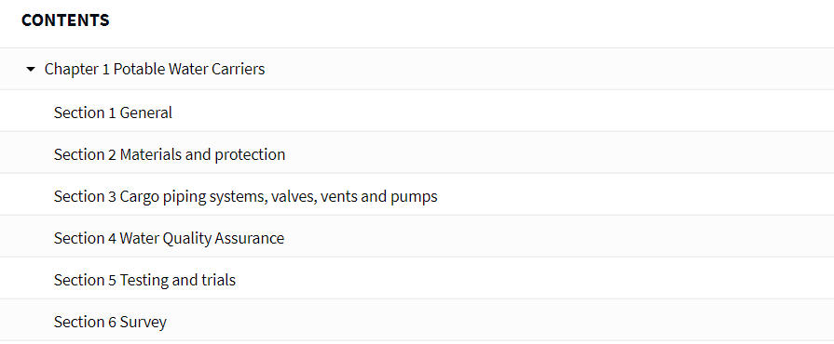
Task: Click the CONTENTS heading
Action: pos(65,20)
